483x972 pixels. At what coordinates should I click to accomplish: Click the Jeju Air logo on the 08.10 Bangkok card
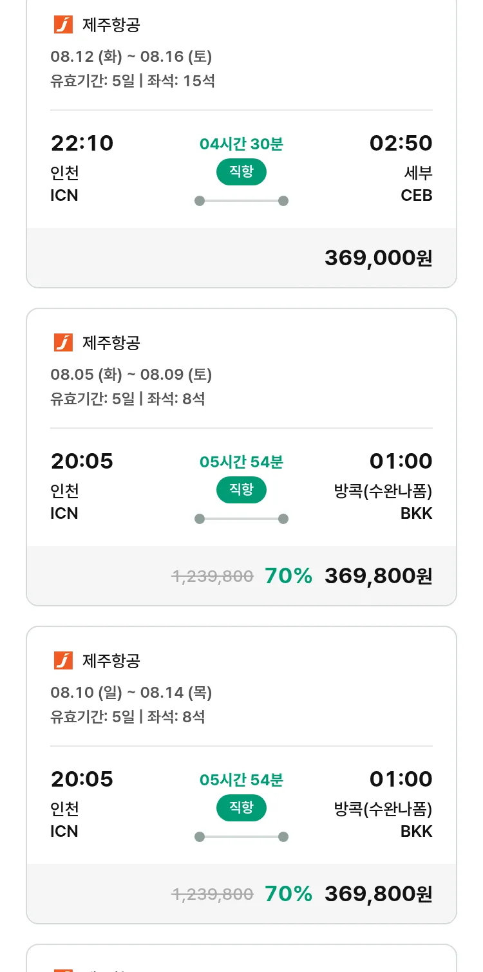[x=63, y=661]
